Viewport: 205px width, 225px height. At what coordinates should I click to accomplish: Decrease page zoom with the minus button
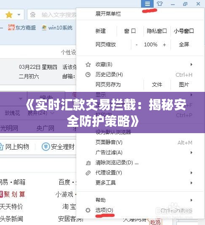point(137,45)
